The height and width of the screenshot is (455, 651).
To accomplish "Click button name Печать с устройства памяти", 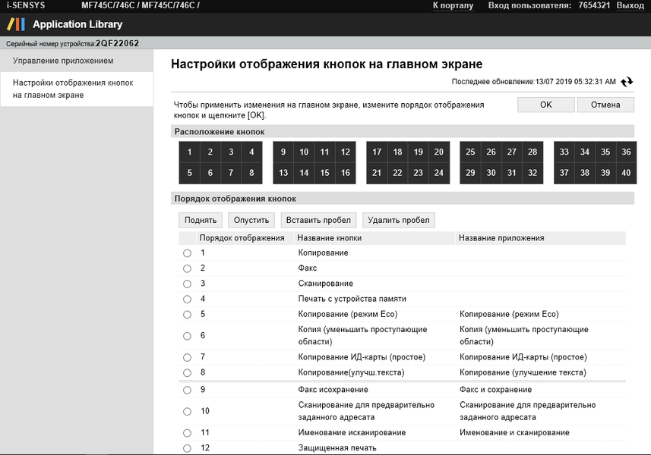I will point(352,299).
